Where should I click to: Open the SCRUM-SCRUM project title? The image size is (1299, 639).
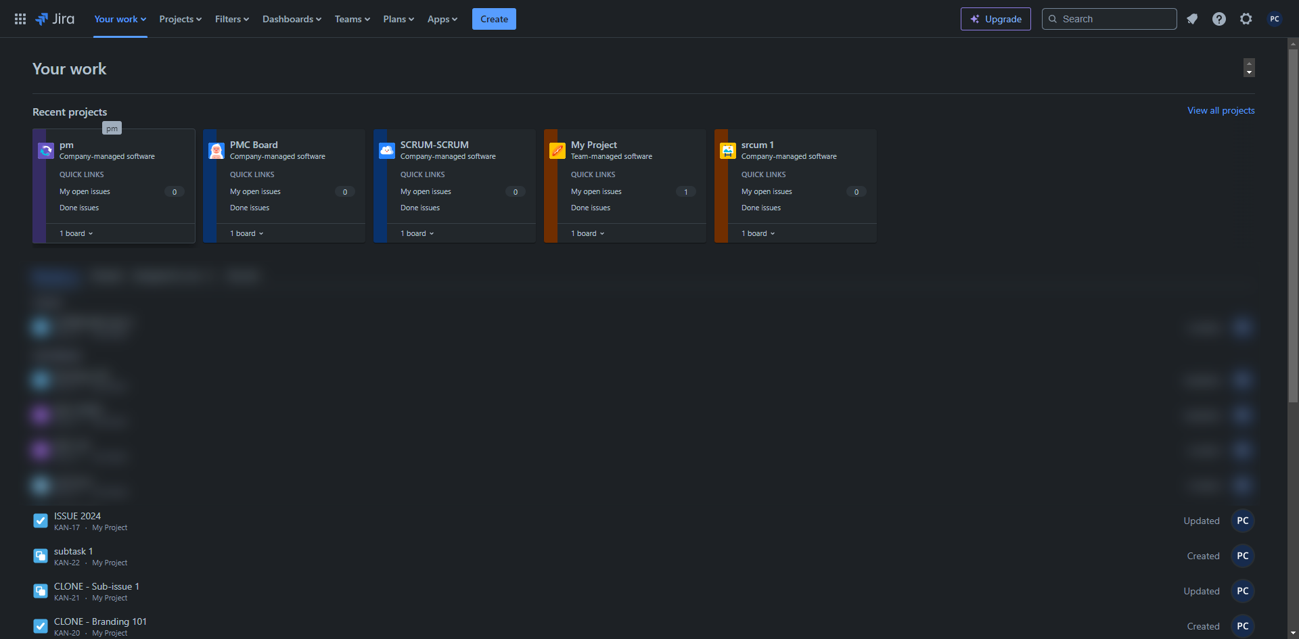click(x=434, y=145)
